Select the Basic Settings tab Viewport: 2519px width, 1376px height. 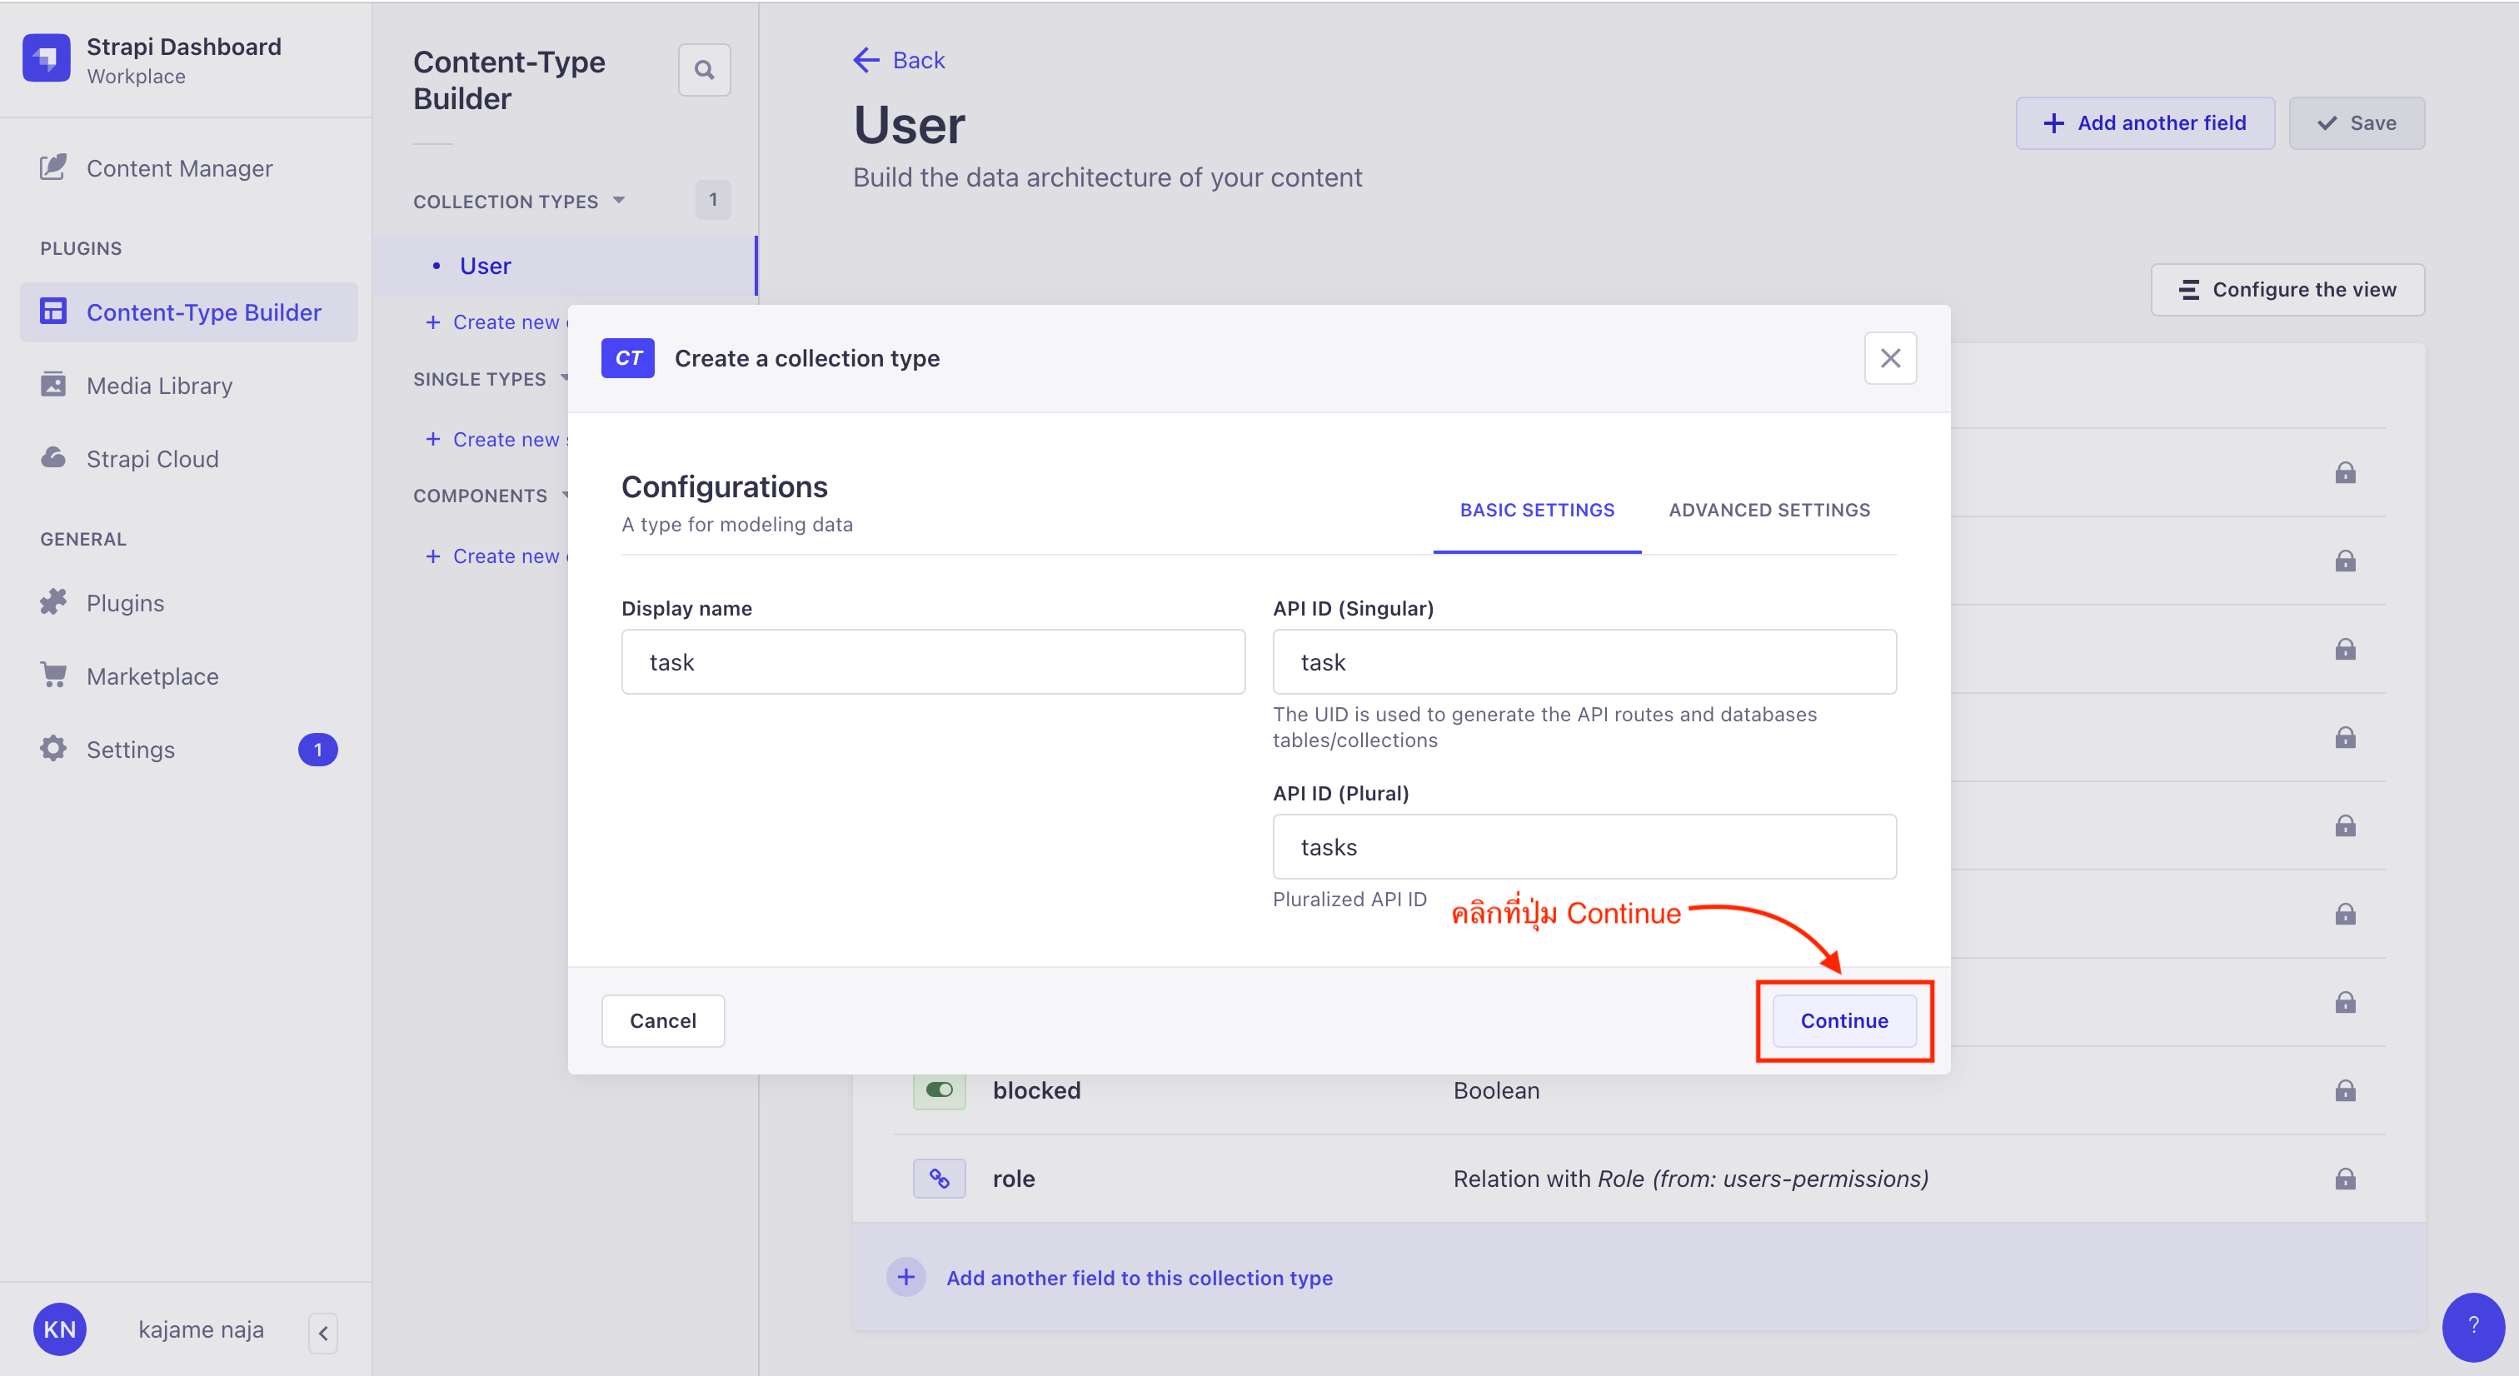click(x=1536, y=508)
